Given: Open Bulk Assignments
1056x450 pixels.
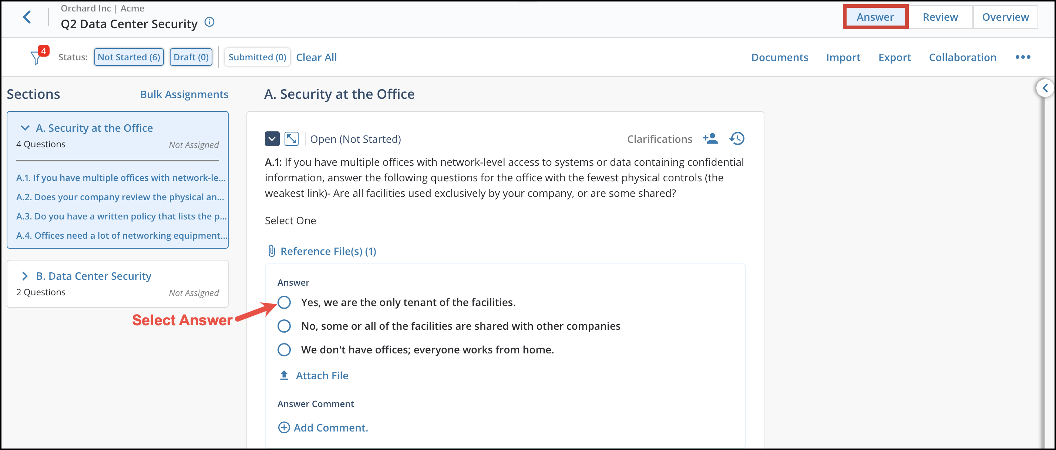Looking at the screenshot, I should point(184,94).
